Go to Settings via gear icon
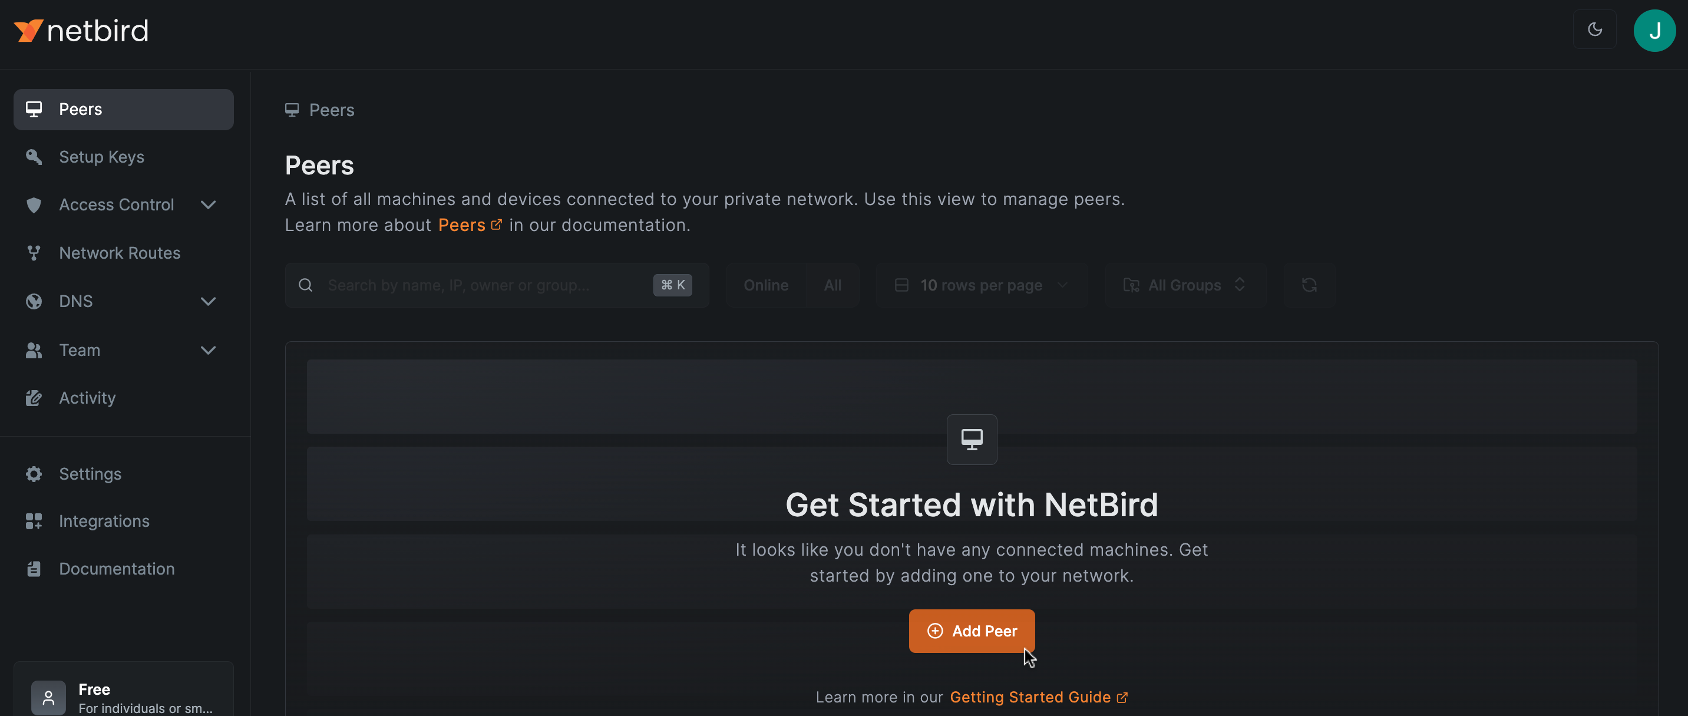1688x716 pixels. pyautogui.click(x=34, y=474)
